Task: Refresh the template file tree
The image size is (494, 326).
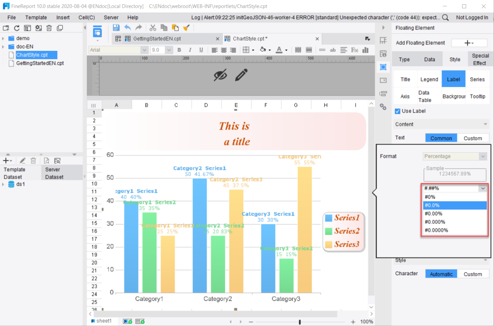Action: pyautogui.click(x=17, y=28)
